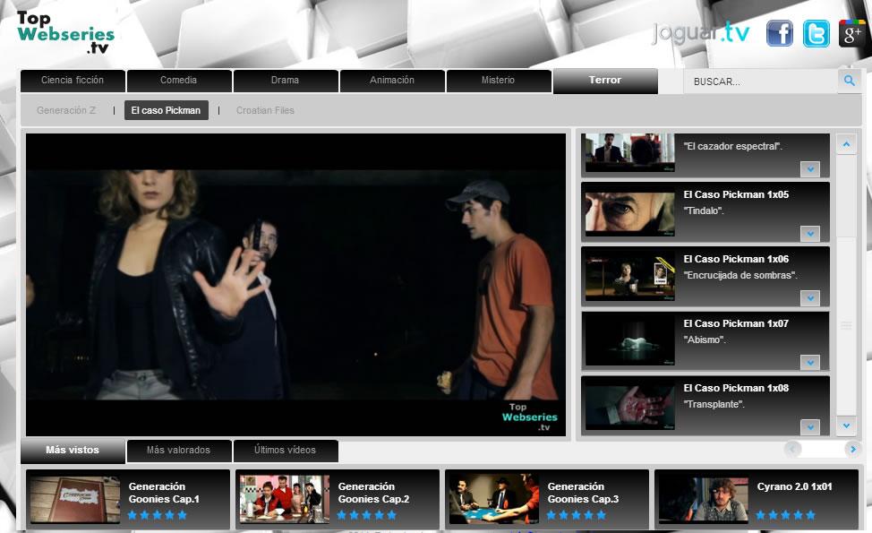This screenshot has height=533, width=872.
Task: Expand details for El Caso Pickman 1x06
Action: point(810,297)
